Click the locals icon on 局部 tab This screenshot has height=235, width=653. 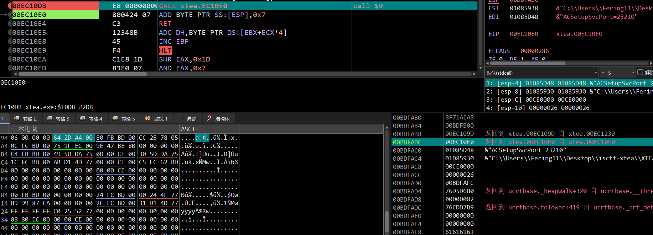click(180, 118)
